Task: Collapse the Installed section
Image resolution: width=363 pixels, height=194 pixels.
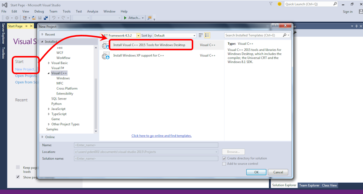Action: (42, 42)
